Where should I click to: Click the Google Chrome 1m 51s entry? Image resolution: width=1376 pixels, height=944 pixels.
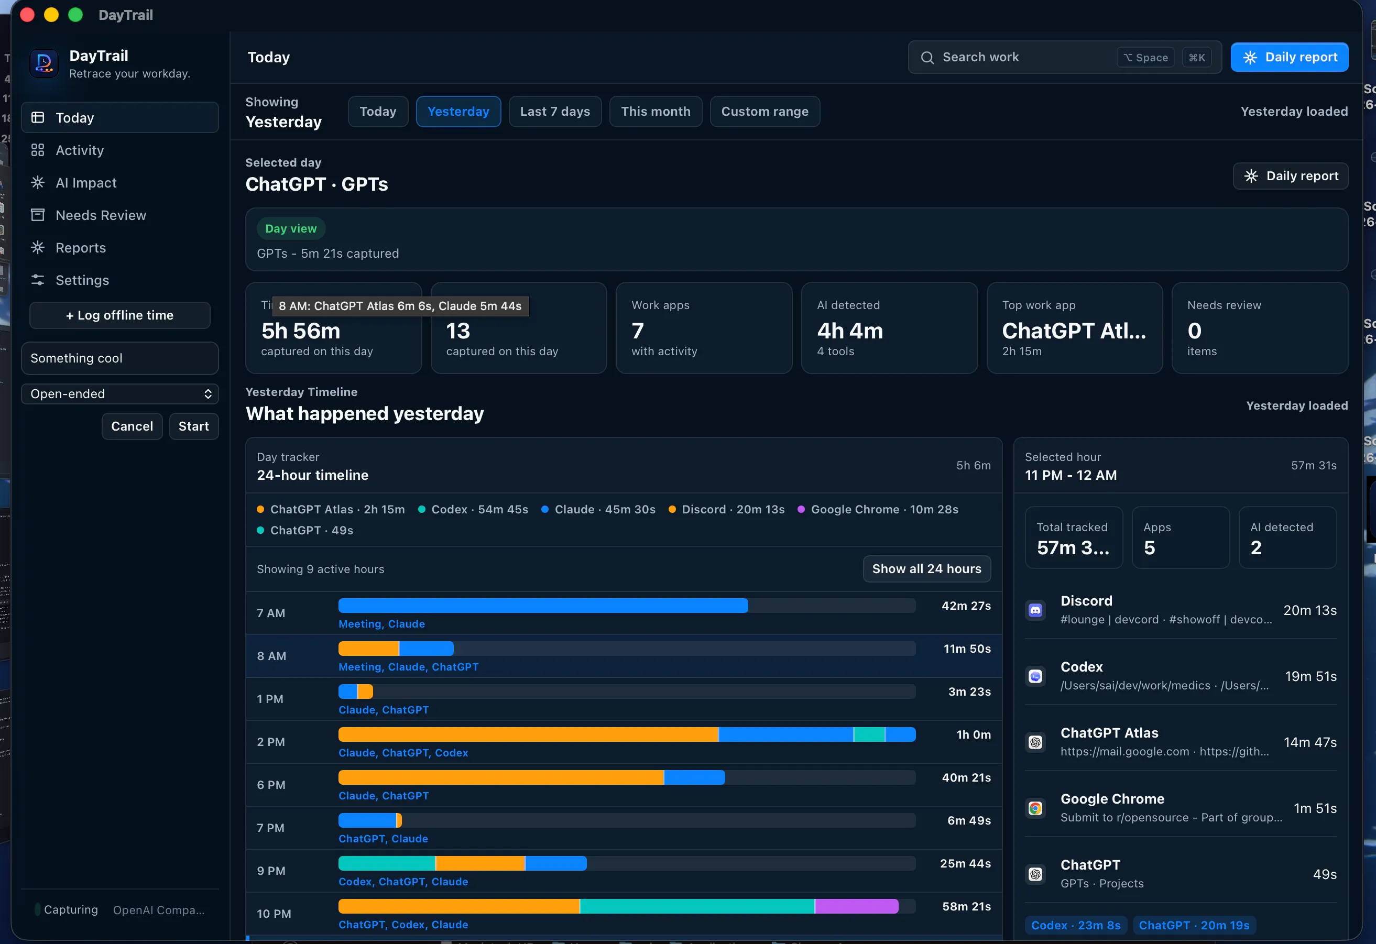1181,808
